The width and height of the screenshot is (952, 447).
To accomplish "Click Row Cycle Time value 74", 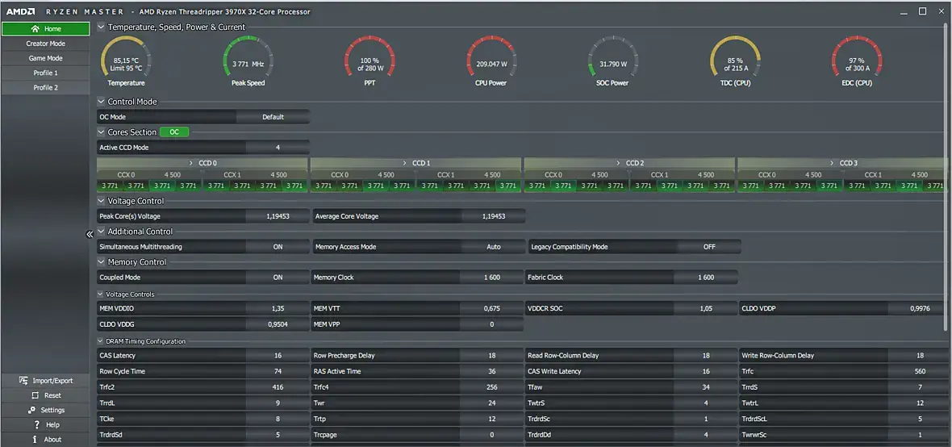I will click(x=278, y=371).
